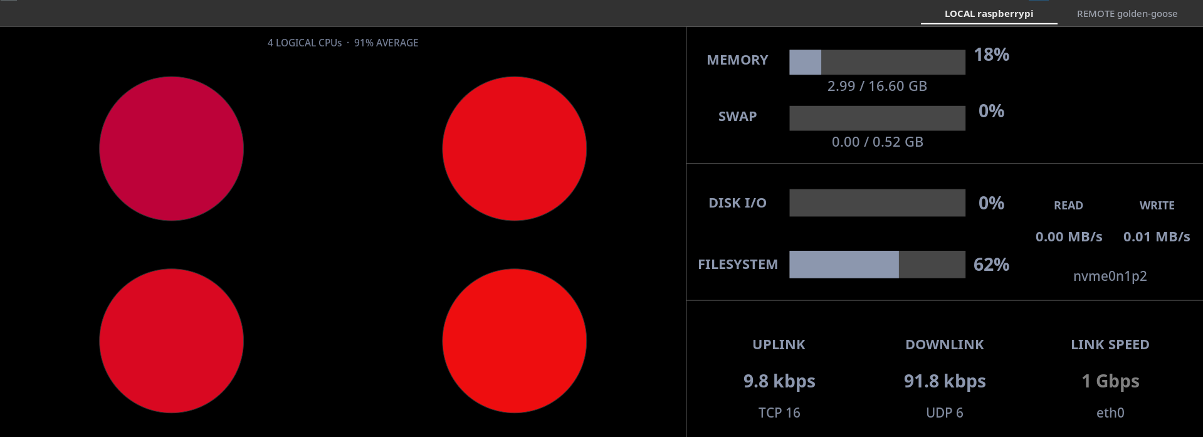Switch to the LOCAL raspberrypi tab
Image resolution: width=1203 pixels, height=437 pixels.
click(x=989, y=14)
